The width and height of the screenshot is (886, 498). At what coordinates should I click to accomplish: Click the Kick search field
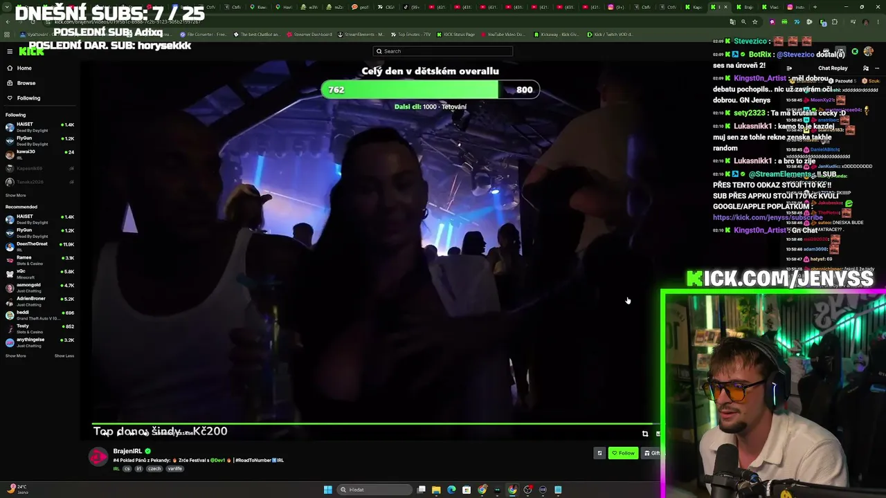[443, 51]
